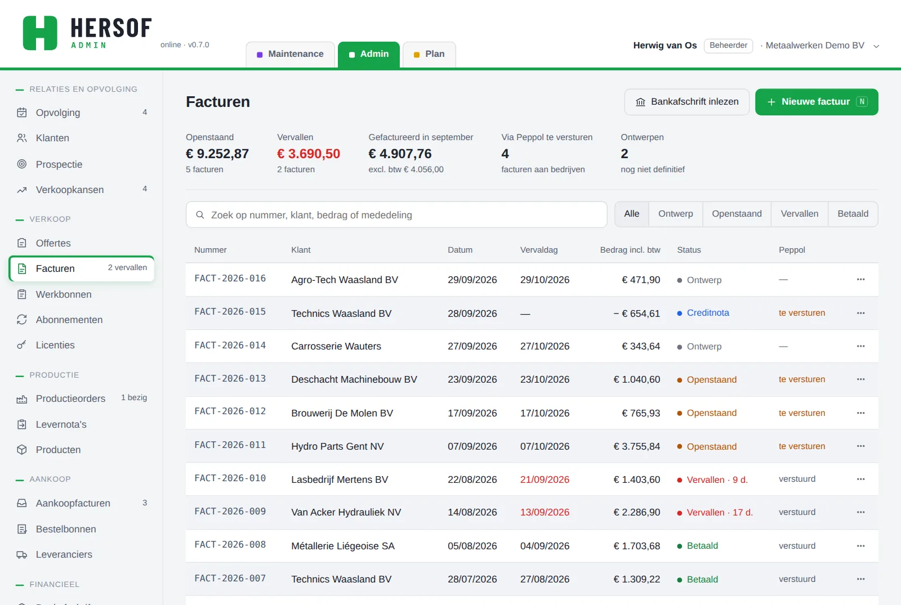The height and width of the screenshot is (605, 901).
Task: Show only Betaald invoices
Action: click(x=853, y=214)
